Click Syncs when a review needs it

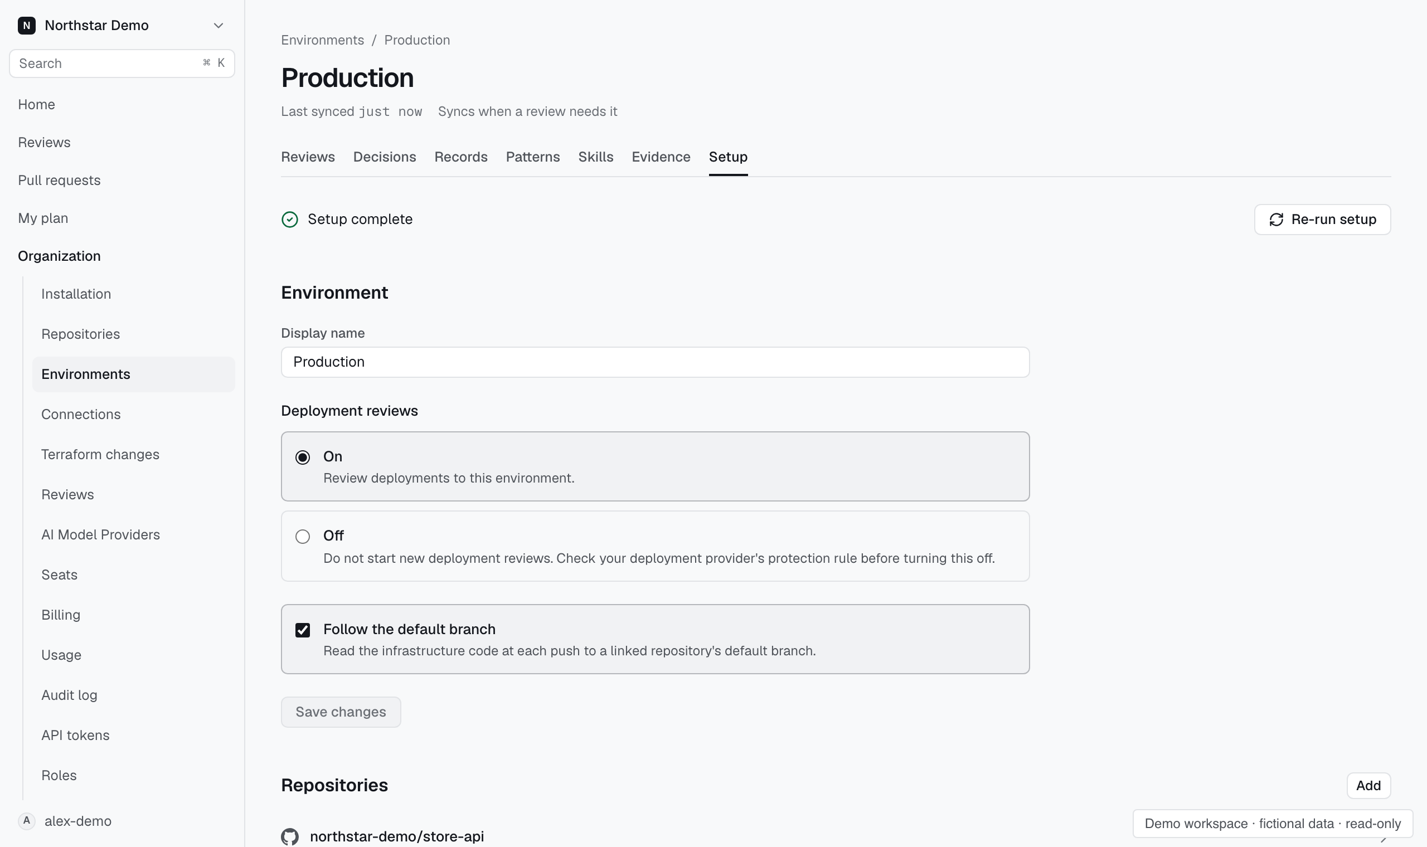tap(527, 111)
